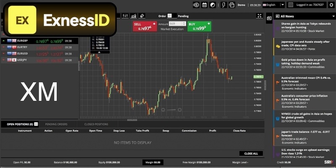The height and width of the screenshot is (168, 336).
Task: Switch to Pending Orders tab
Action: click(56, 124)
